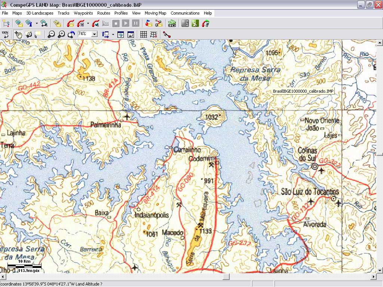This screenshot has width=383, height=287.
Task: Click the grey GPS button icon
Action: [185, 24]
